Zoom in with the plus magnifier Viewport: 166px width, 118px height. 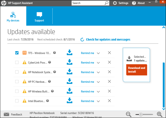160,114
